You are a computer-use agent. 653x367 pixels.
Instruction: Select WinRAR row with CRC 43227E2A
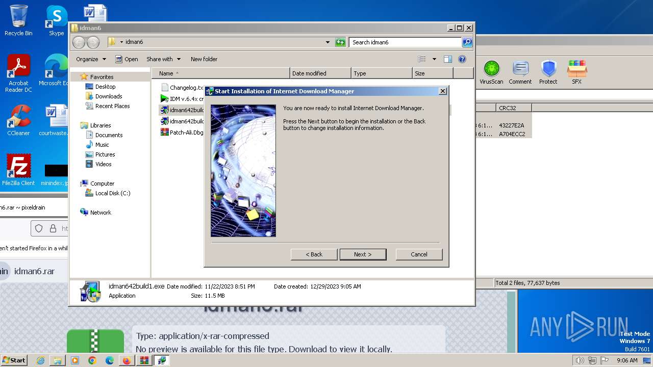504,125
